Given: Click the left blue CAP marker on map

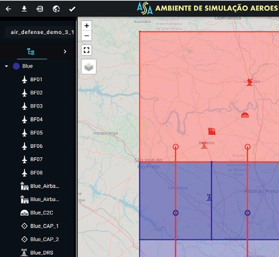Looking at the screenshot, I should coord(176,213).
